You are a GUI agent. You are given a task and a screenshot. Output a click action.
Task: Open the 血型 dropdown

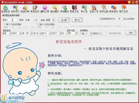pyautogui.click(x=53, y=20)
